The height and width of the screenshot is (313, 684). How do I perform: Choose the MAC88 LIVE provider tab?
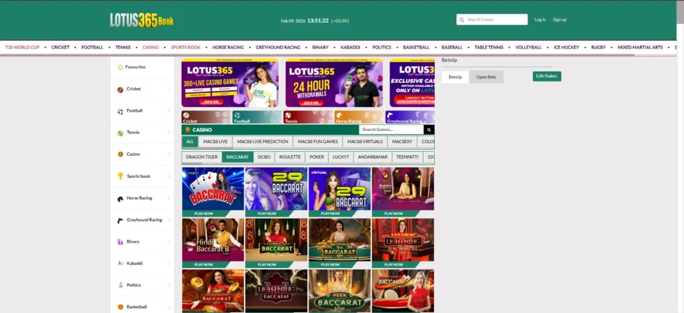(x=215, y=142)
